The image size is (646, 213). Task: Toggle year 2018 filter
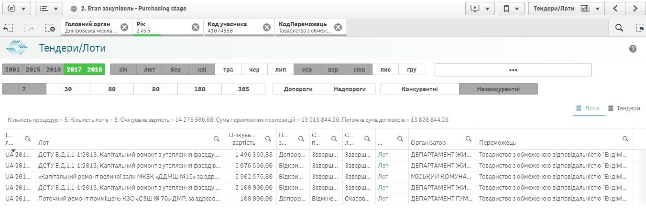(95, 70)
